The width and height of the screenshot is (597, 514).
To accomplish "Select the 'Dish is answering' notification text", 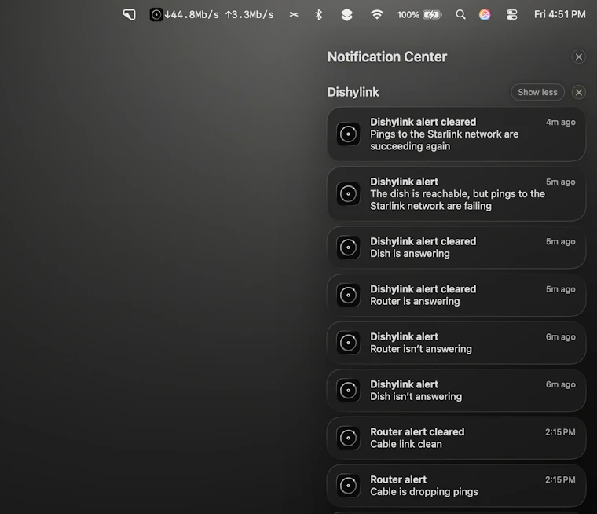I will [410, 253].
